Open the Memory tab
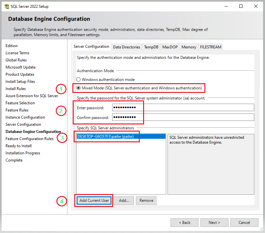265x233 pixels. (x=189, y=47)
